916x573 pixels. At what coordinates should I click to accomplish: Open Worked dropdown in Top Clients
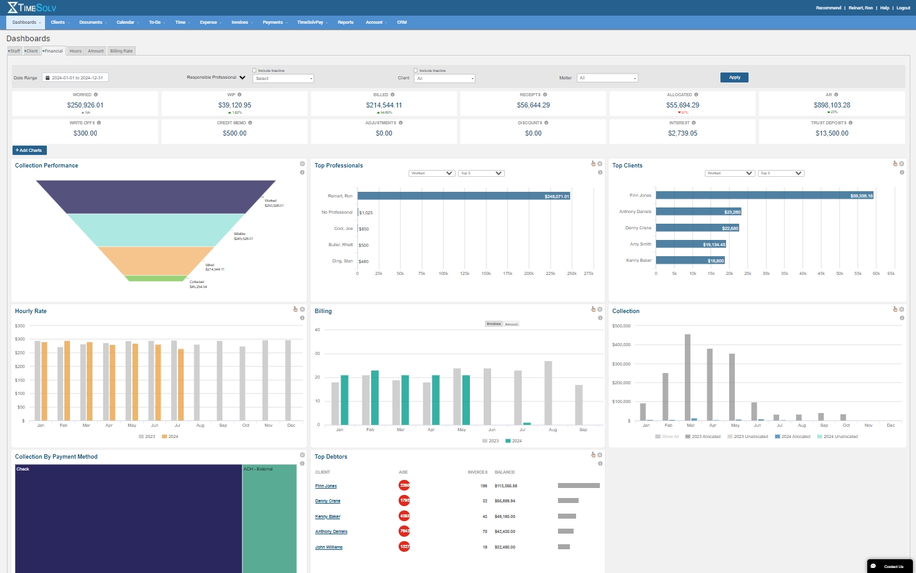click(730, 173)
